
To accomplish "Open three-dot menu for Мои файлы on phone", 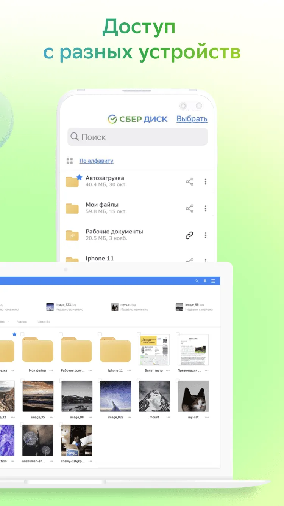I will pos(206,208).
